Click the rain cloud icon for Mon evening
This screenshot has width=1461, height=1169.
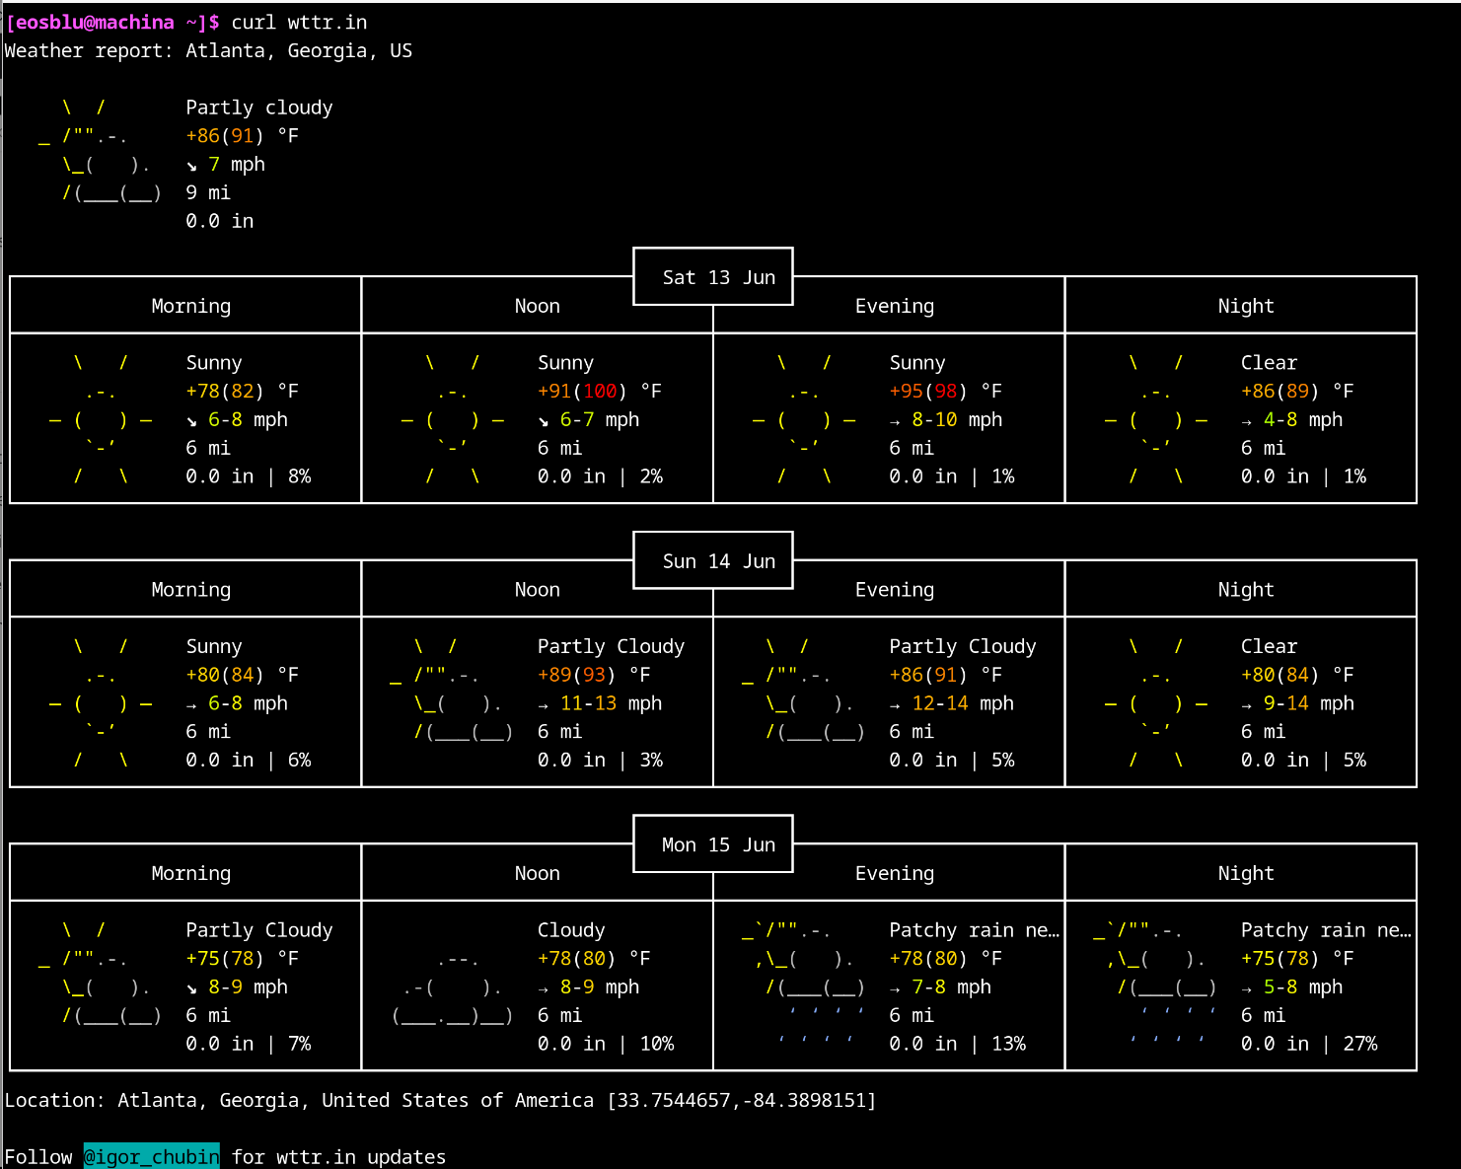[x=803, y=985]
